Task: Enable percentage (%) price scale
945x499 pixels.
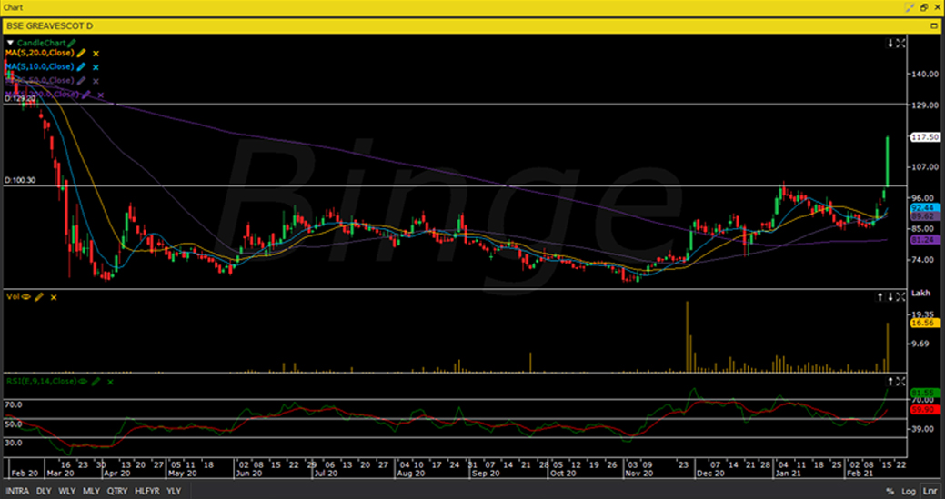Action: point(890,491)
